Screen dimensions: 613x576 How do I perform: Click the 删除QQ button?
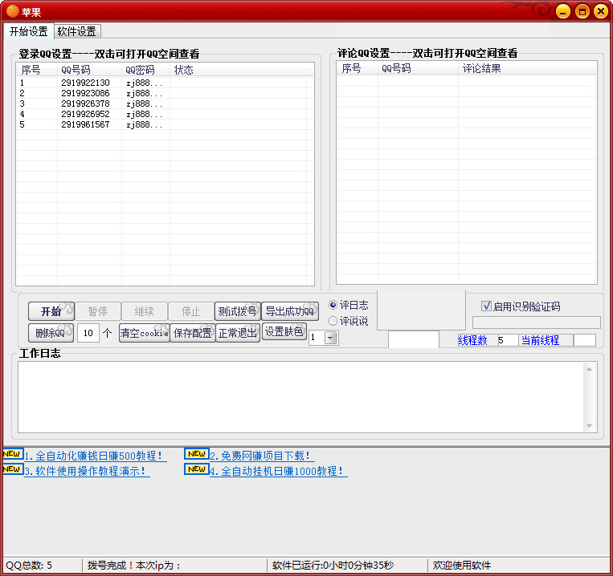(x=51, y=333)
